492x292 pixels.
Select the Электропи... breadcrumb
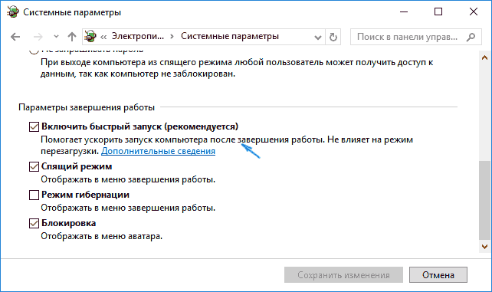(x=138, y=36)
